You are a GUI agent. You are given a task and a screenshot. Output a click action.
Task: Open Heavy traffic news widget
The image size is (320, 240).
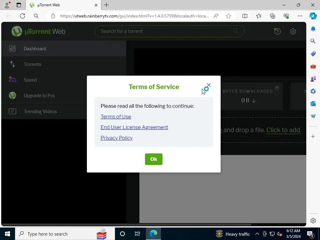[x=233, y=234]
